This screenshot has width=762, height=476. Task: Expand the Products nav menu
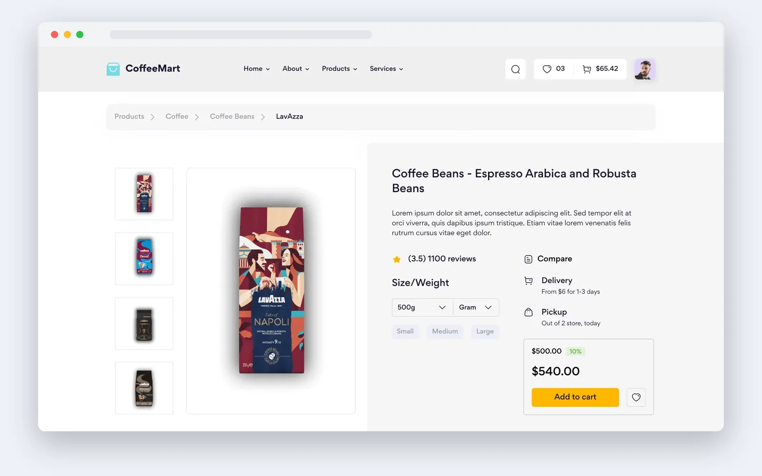click(x=340, y=69)
